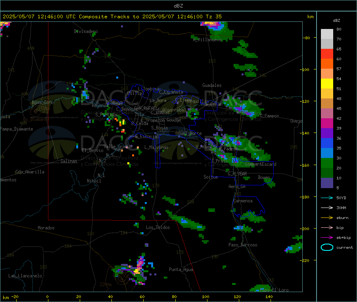Select the Punta_Agua label
The height and width of the screenshot is (302, 357).
[181, 269]
